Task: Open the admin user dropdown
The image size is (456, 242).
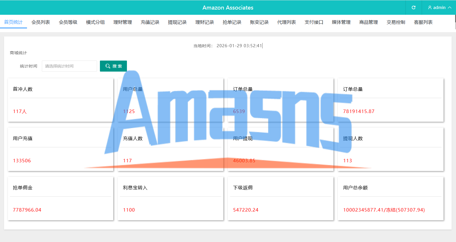Action: click(x=439, y=8)
